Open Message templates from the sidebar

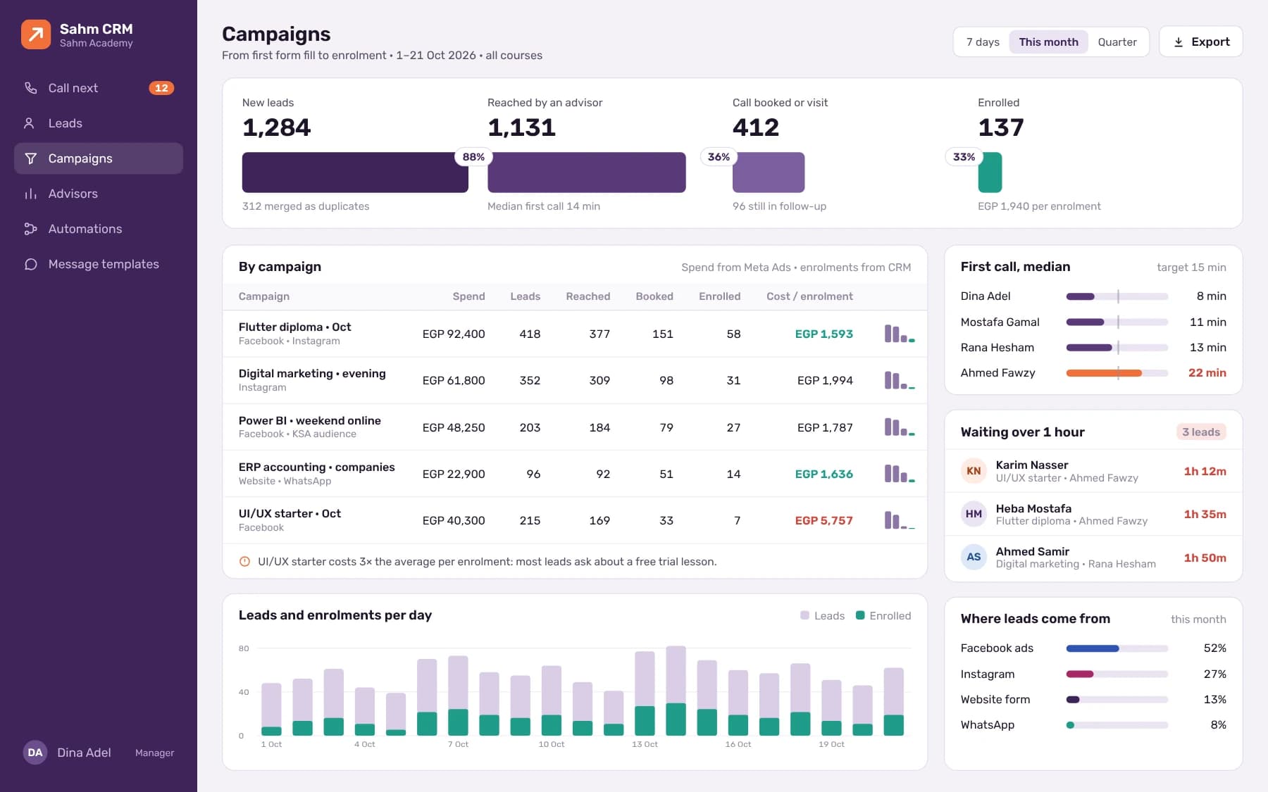(99, 264)
